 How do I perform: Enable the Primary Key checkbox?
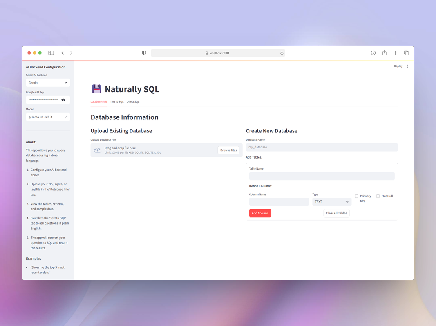356,196
